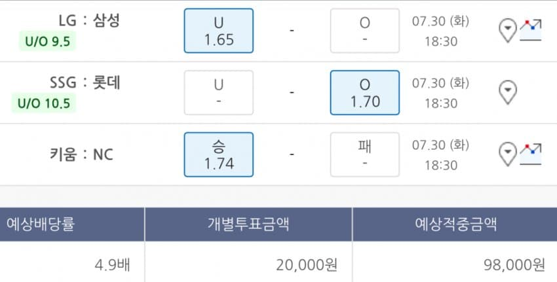Select the U option for SSG:롯데

[x=219, y=92]
